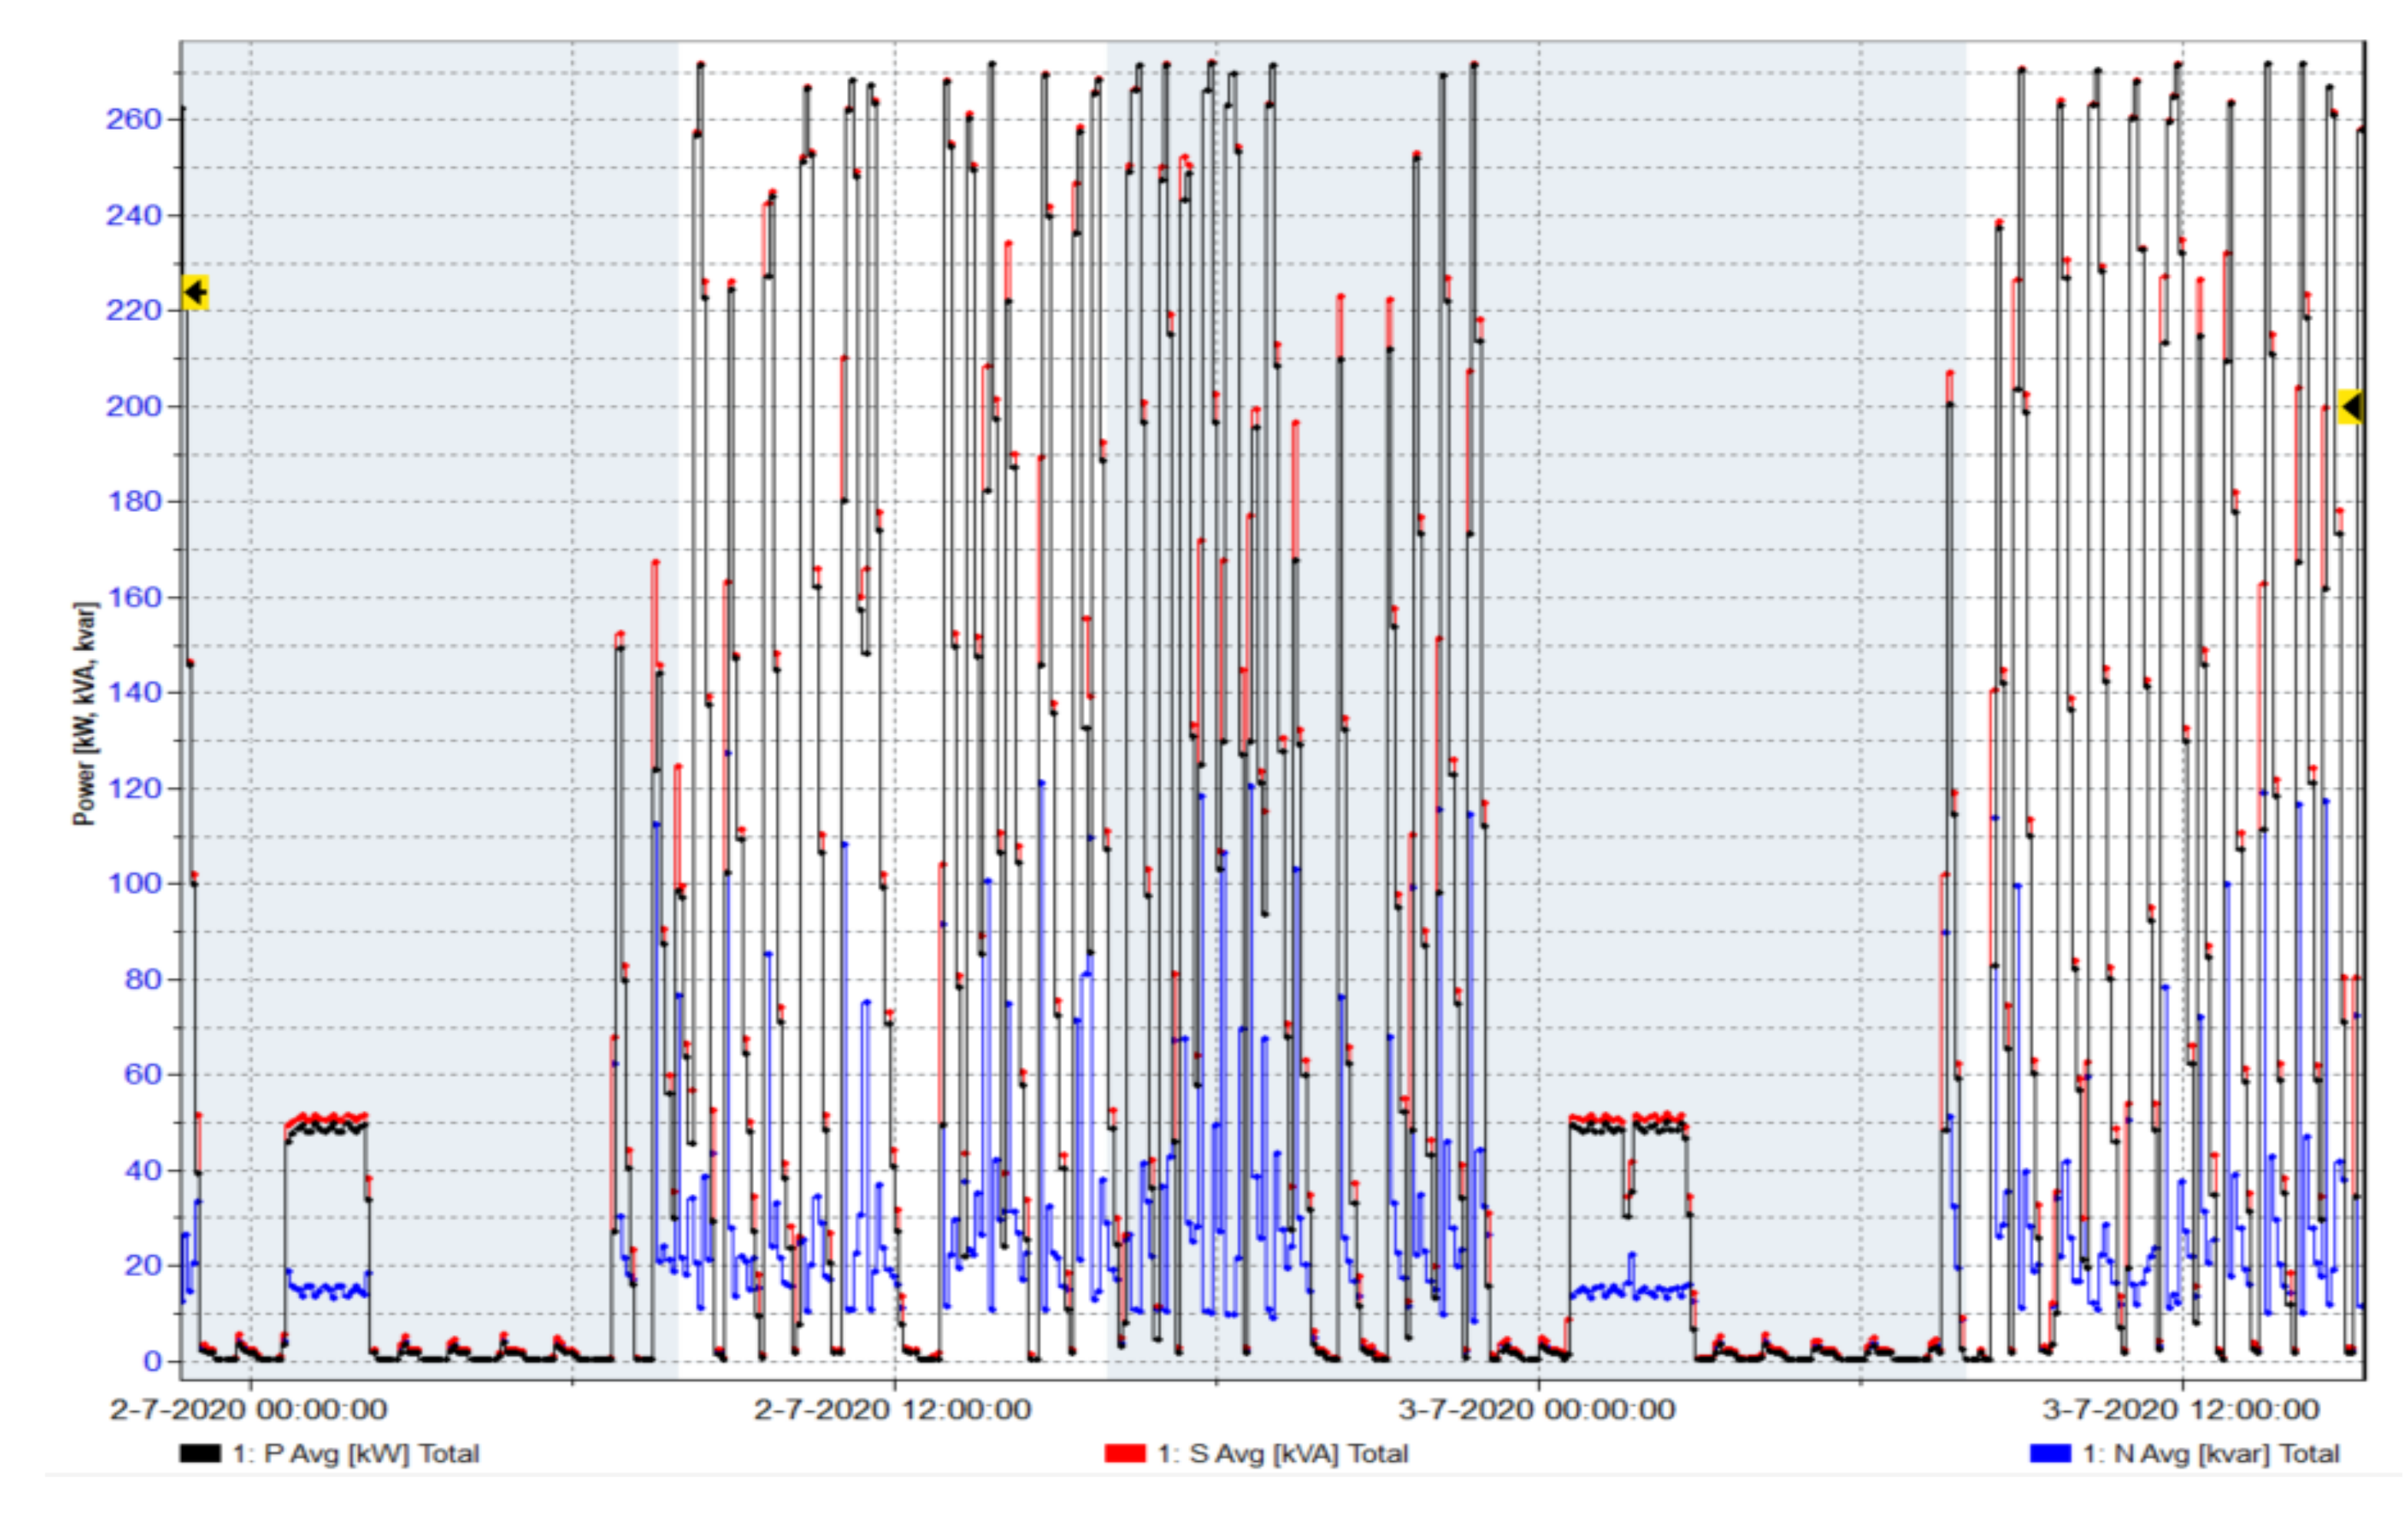Click time label '3-7-2020 12:00:00'
2408x1514 pixels.
click(2180, 1410)
